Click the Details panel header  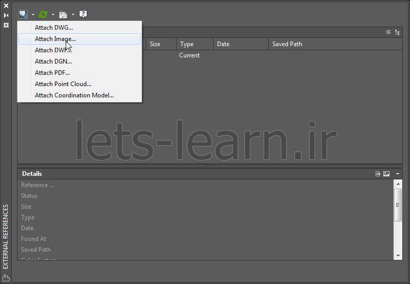210,173
